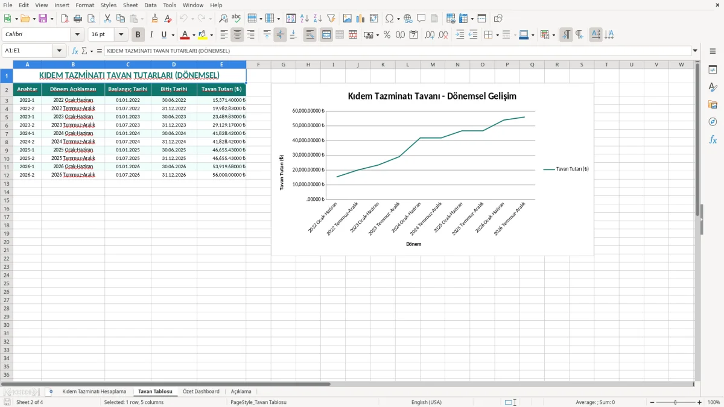Toggle Italic formatting
The image size is (724, 407).
[151, 35]
